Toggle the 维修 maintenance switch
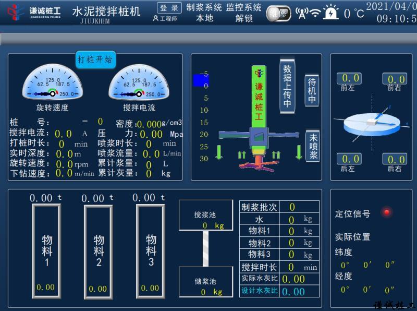This screenshot has height=311, width=417. coord(278,14)
